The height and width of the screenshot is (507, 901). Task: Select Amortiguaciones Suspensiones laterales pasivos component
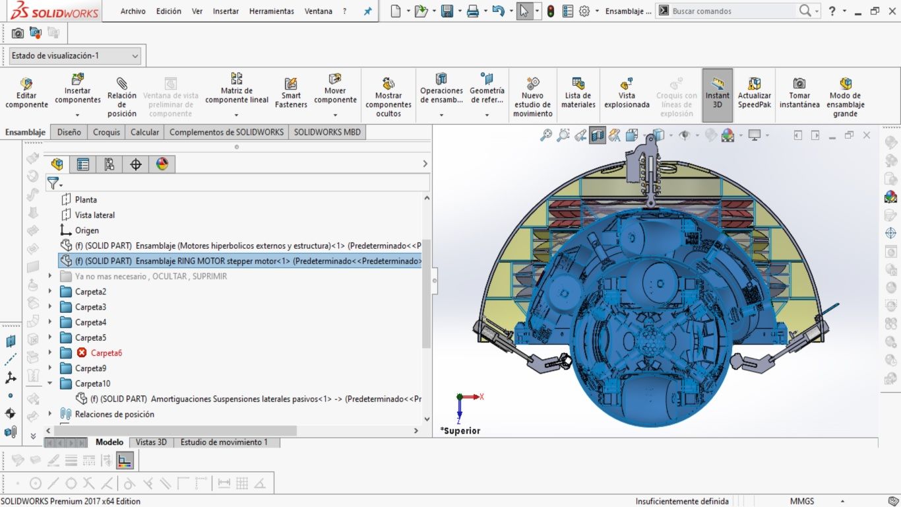248,399
